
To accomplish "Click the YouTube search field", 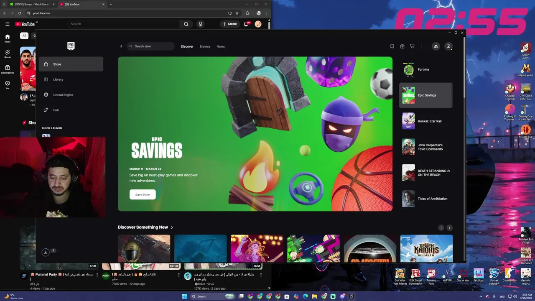I will coord(124,24).
